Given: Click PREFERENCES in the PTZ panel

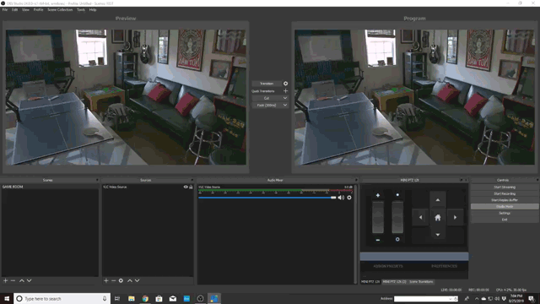Looking at the screenshot, I should pyautogui.click(x=444, y=266).
